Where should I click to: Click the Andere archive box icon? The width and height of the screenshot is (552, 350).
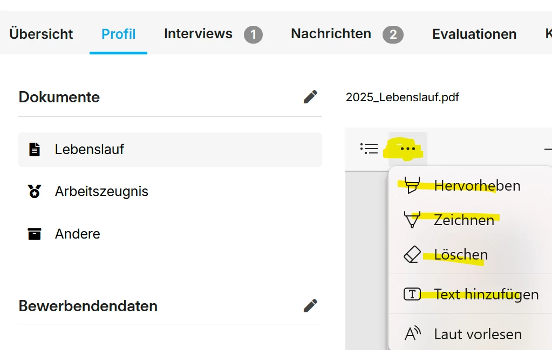[35, 234]
